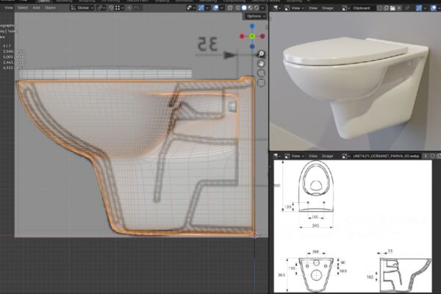This screenshot has height=294, width=441.
Task: Expand the overlays options arrow
Action: tap(222, 8)
